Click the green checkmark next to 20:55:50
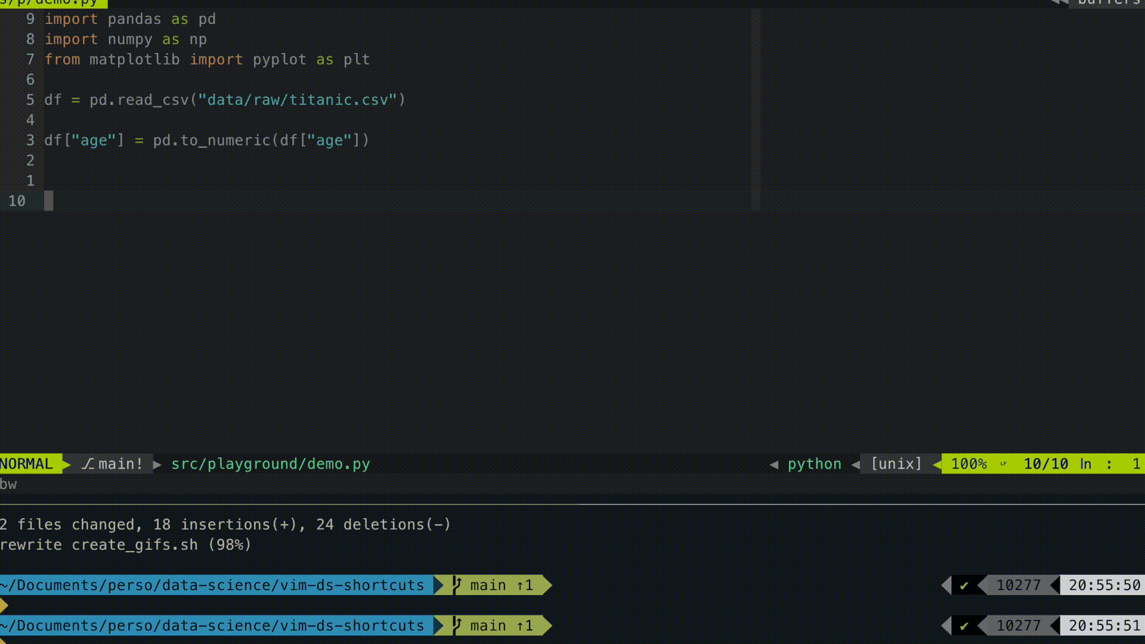This screenshot has width=1145, height=644. pos(964,586)
